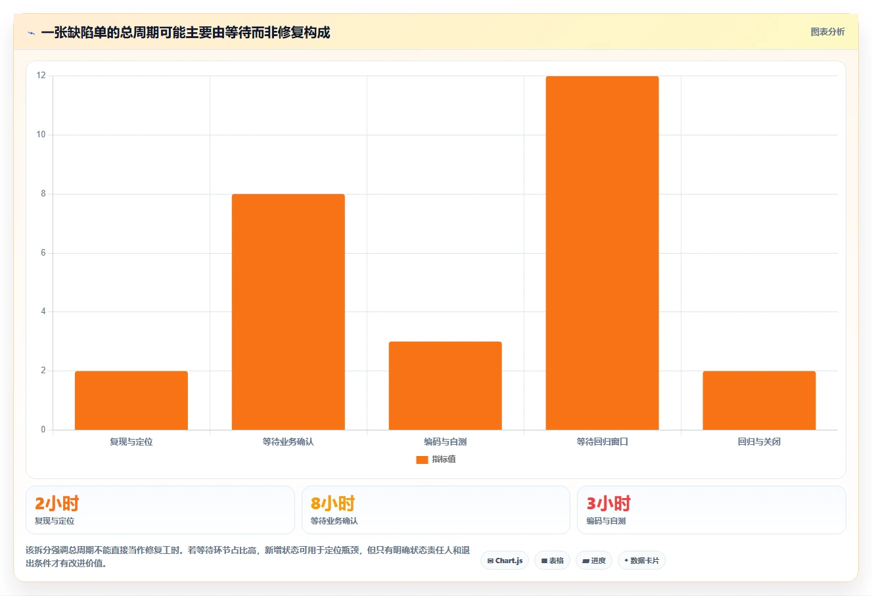
Task: Click the 等待业务确认 x-axis label
Action: [288, 442]
